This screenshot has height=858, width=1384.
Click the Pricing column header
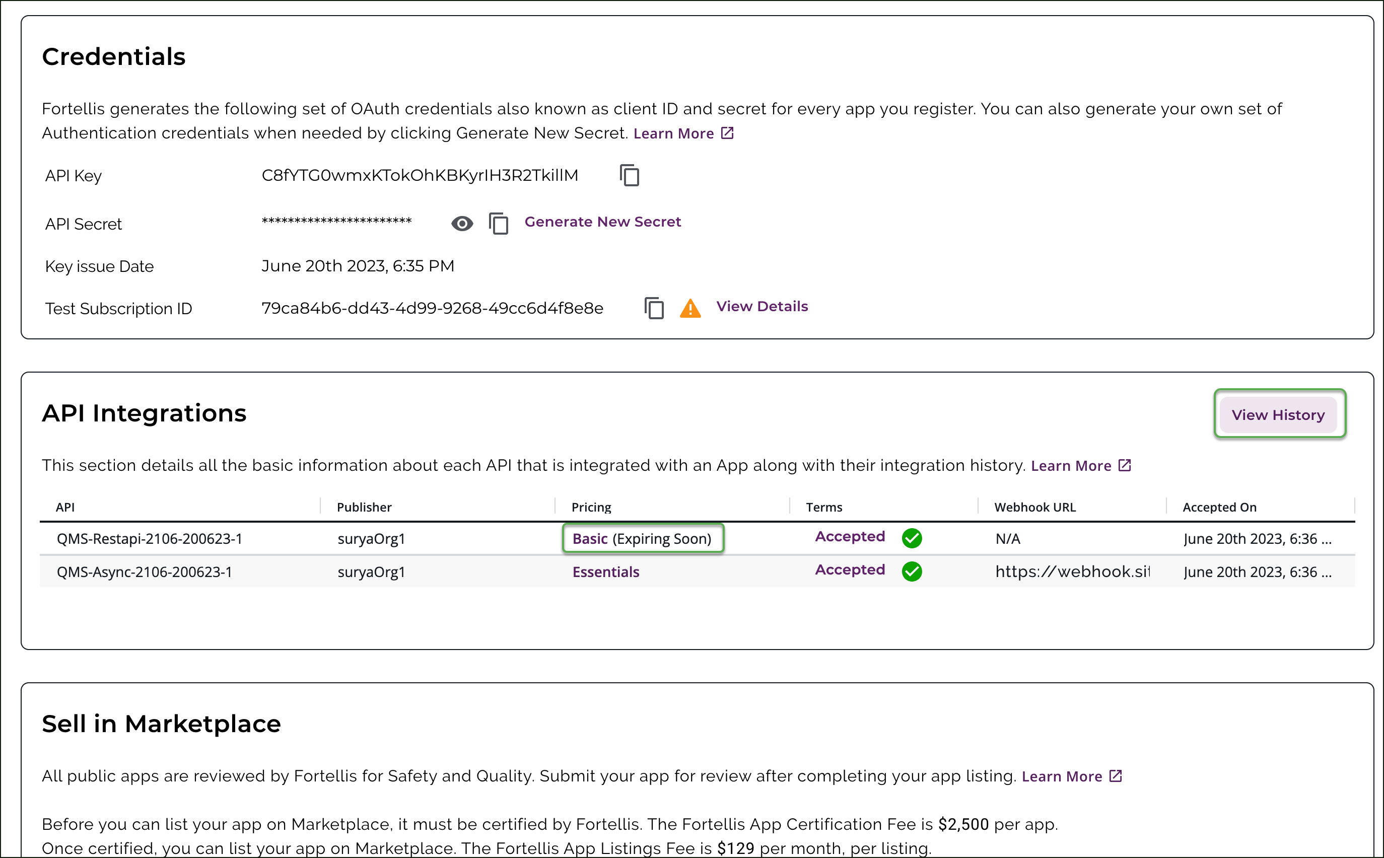pos(591,507)
